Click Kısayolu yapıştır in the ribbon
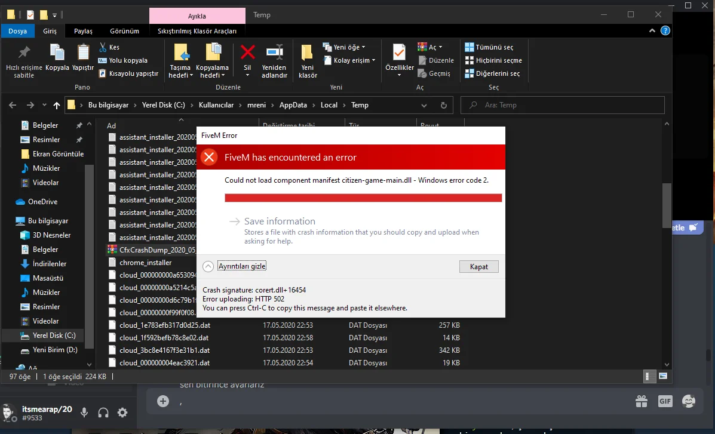Image resolution: width=715 pixels, height=434 pixels. click(128, 73)
